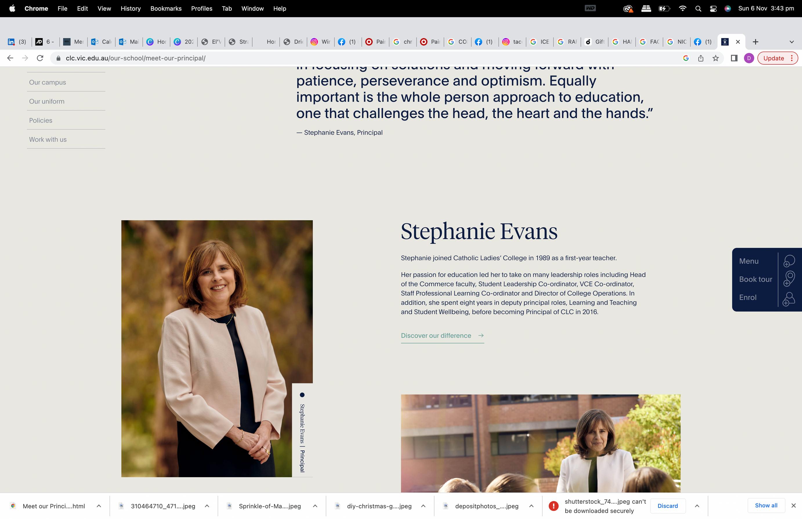Image resolution: width=802 pixels, height=519 pixels.
Task: Click Discard for the shutterstock download
Action: [667, 506]
